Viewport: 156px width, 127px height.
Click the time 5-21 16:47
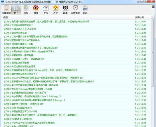click(141, 22)
